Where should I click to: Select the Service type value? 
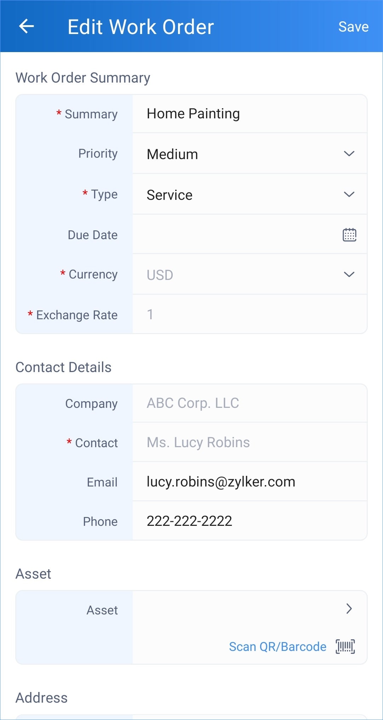pos(170,195)
